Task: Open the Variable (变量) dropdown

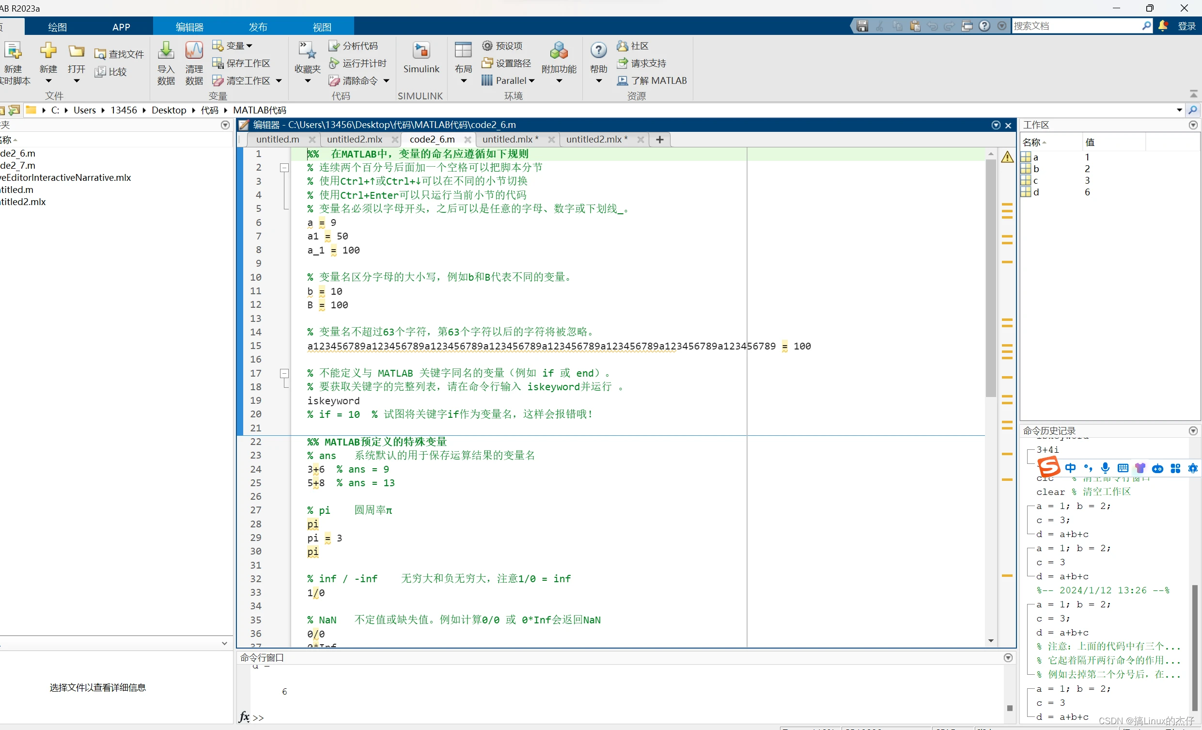Action: pyautogui.click(x=232, y=46)
